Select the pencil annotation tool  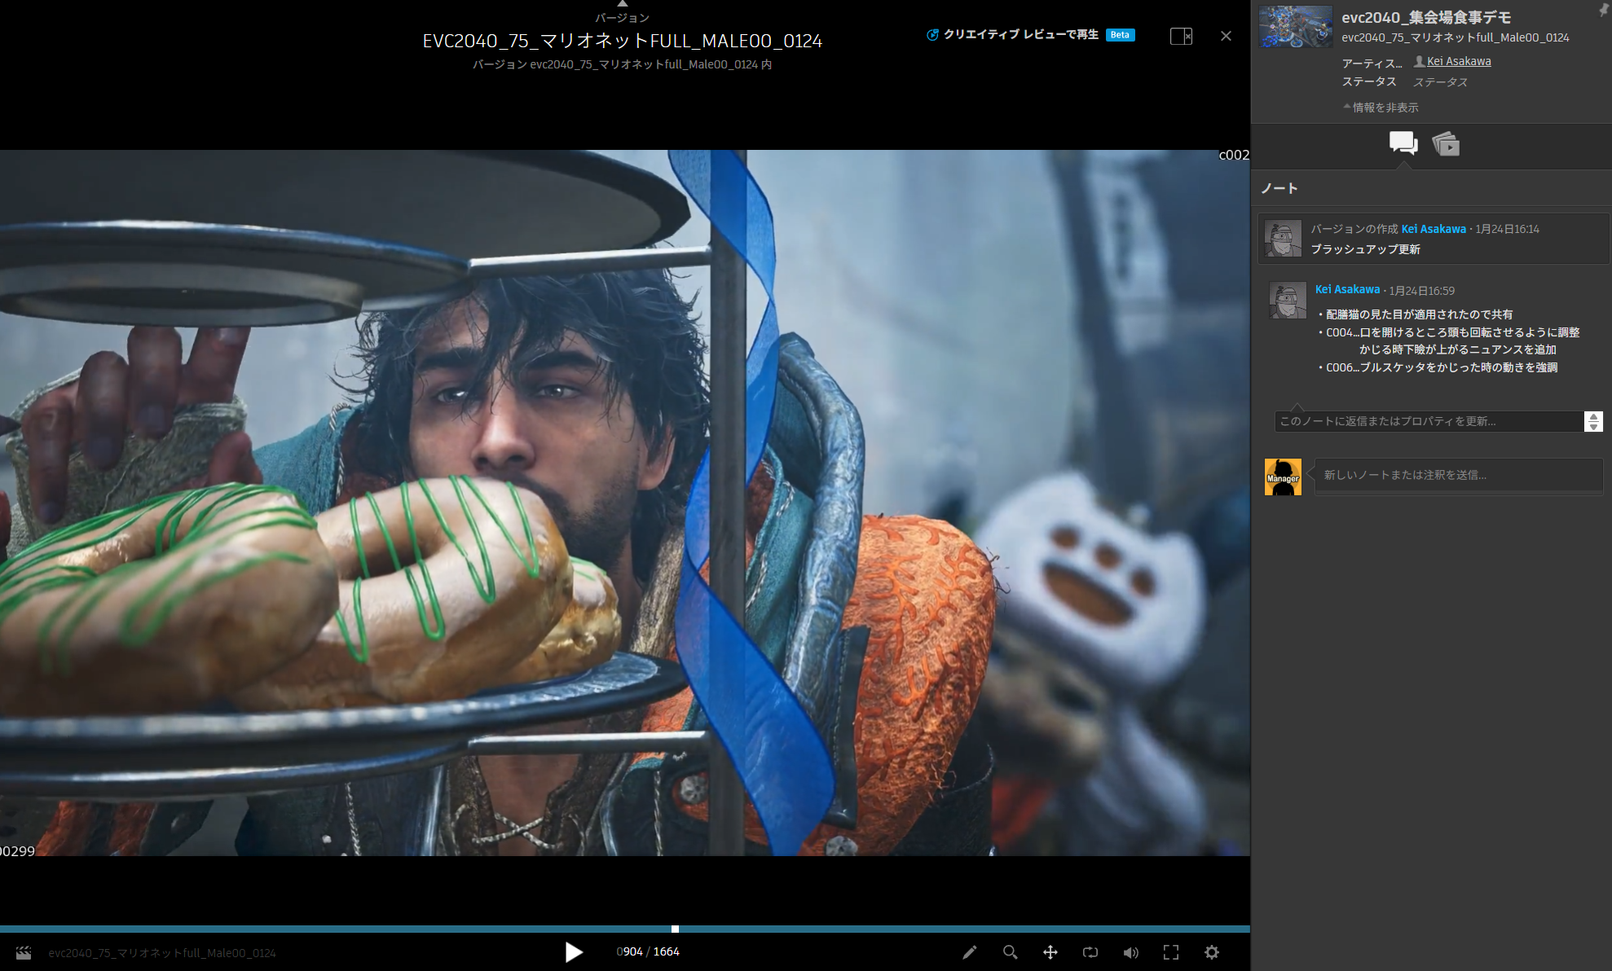969,952
